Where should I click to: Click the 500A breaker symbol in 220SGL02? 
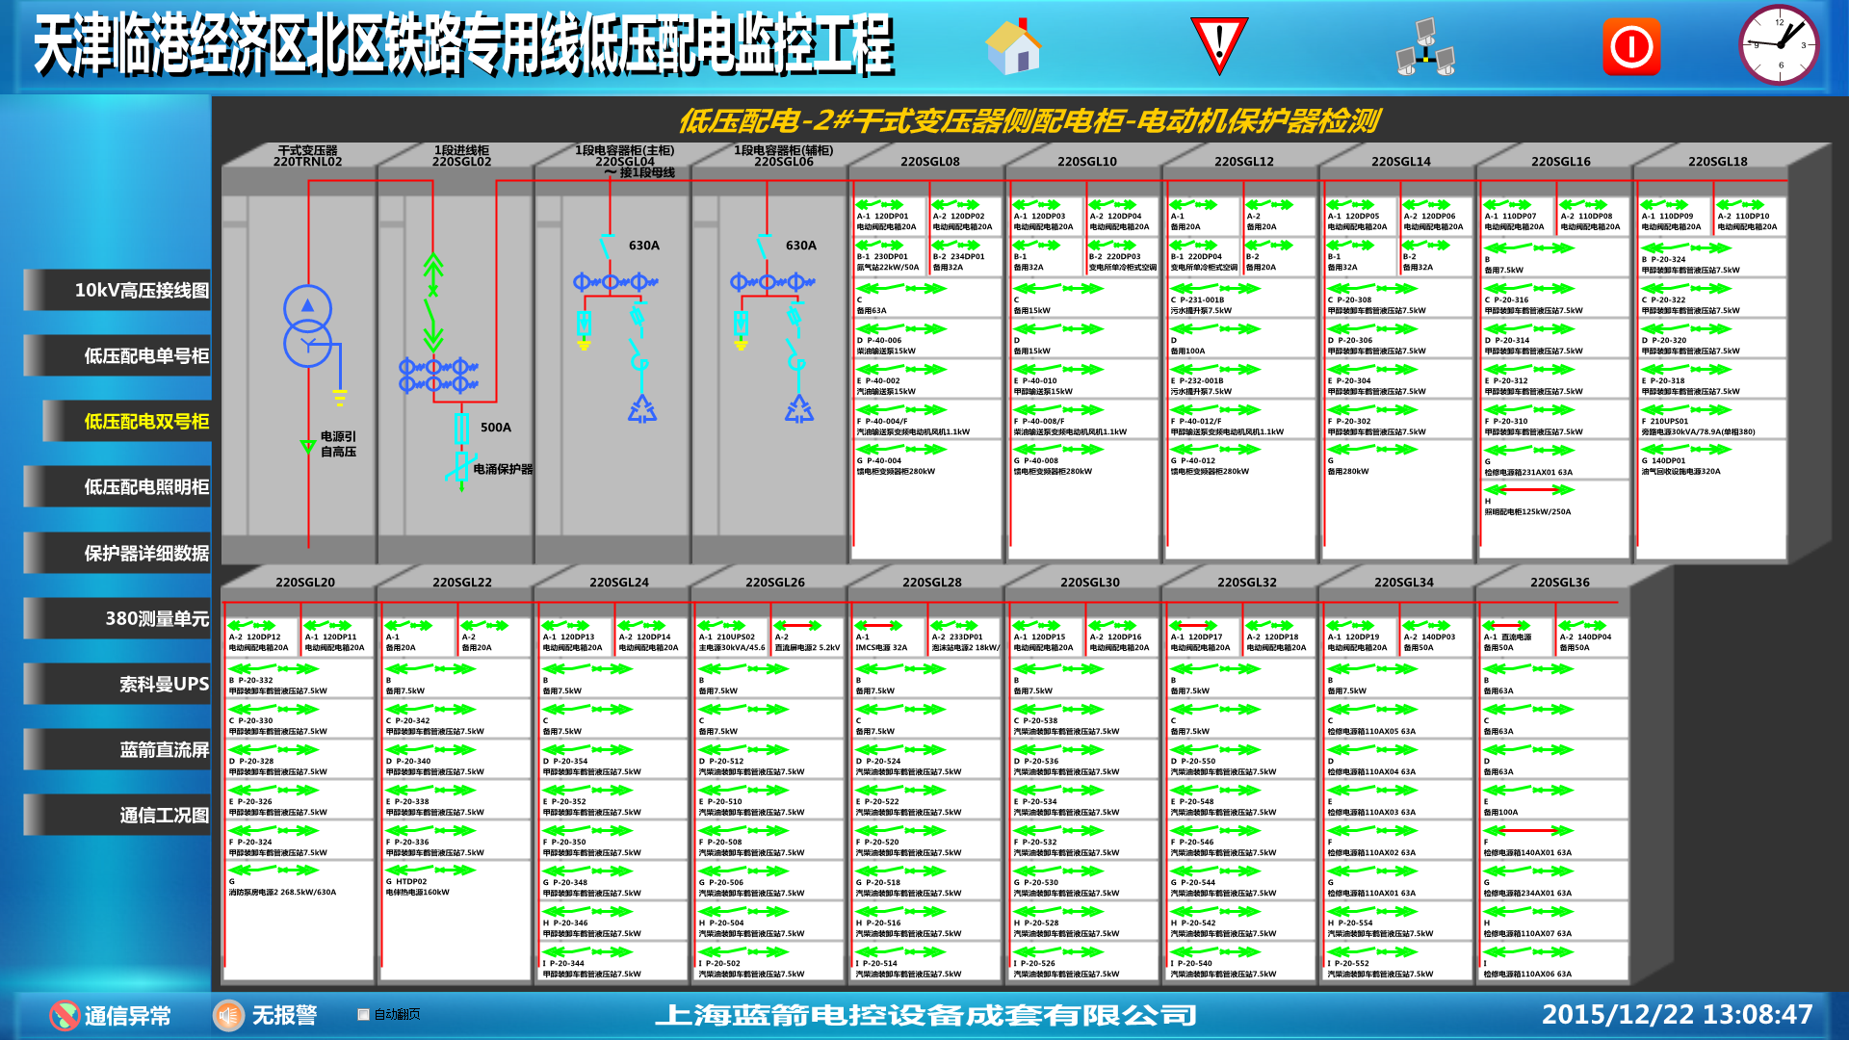(461, 428)
